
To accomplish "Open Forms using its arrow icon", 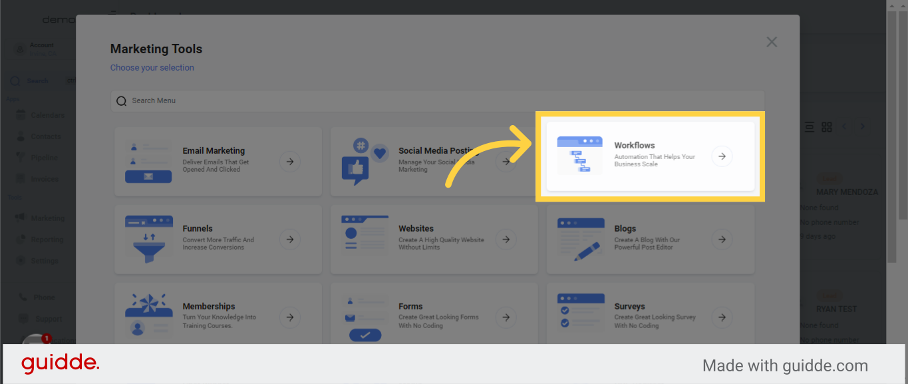I will click(506, 317).
